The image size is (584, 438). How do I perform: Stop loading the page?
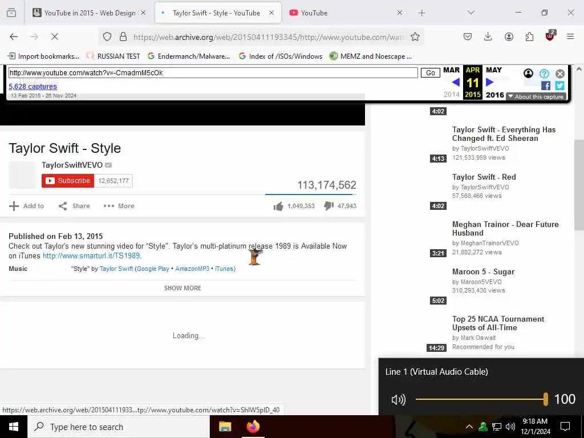(x=54, y=36)
